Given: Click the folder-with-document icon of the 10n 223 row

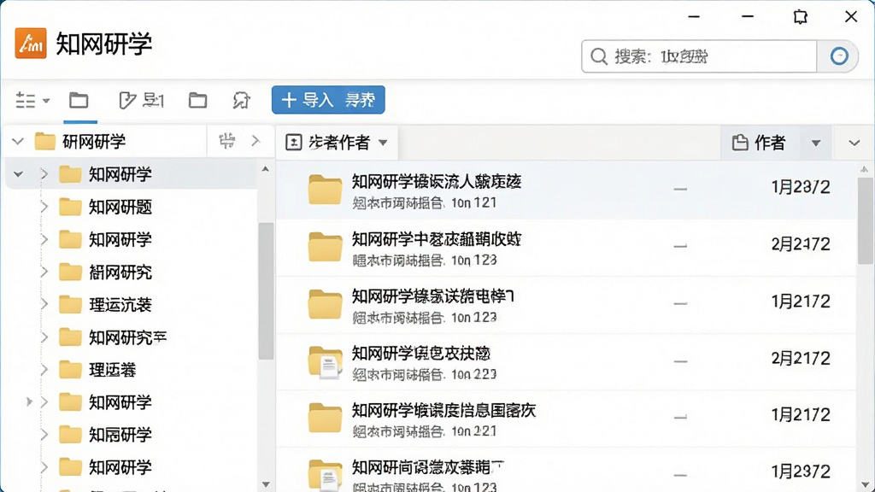Looking at the screenshot, I should click(325, 362).
